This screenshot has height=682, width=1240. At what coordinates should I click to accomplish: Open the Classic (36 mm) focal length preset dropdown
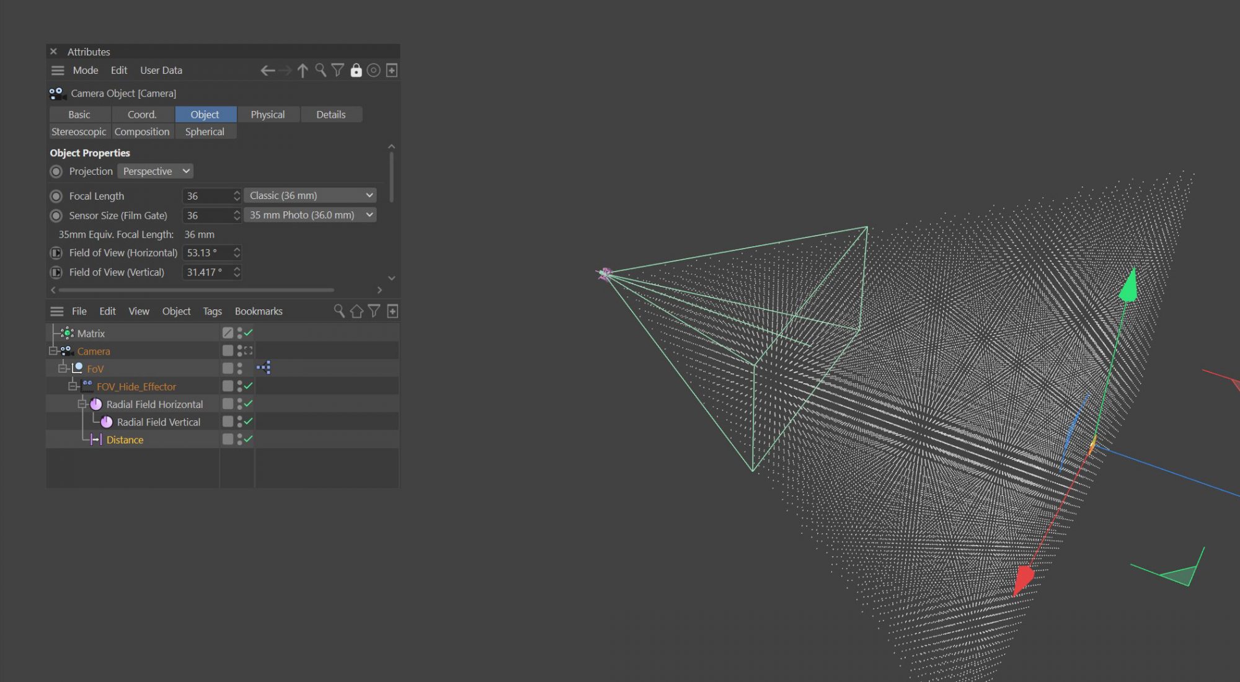coord(309,195)
